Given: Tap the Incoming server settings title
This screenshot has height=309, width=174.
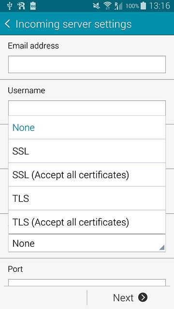Looking at the screenshot, I should click(x=73, y=24).
